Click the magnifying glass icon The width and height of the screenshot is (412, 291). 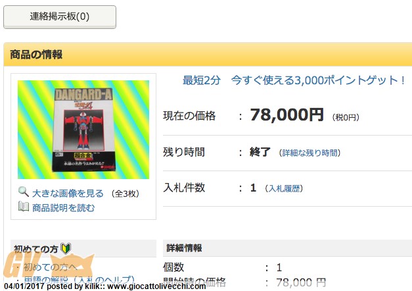click(x=24, y=192)
